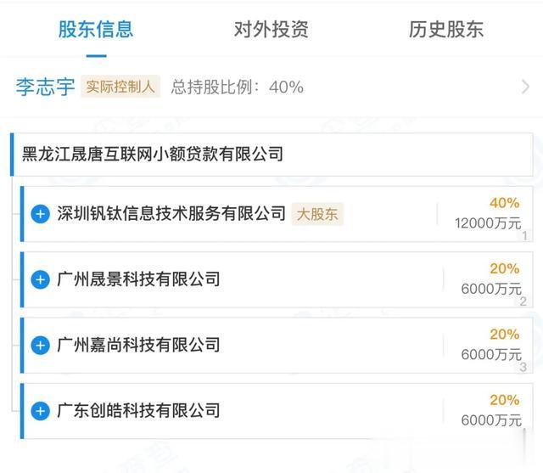Switch to 对外投资 tab
543x473 pixels.
click(x=271, y=29)
